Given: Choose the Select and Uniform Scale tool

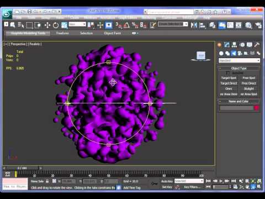Looking at the screenshot, I should (64, 25).
